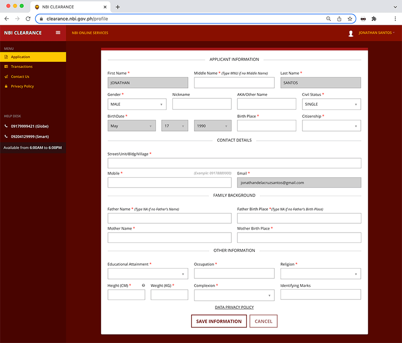Expand the Citizenship dropdown

coord(331,126)
